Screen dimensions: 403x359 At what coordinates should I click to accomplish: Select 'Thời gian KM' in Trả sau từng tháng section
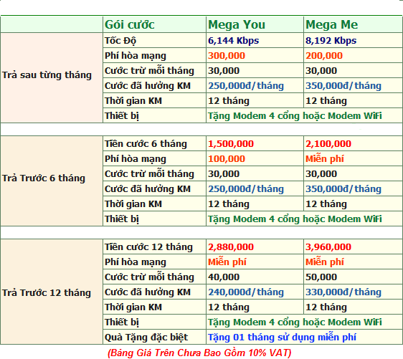pos(133,101)
